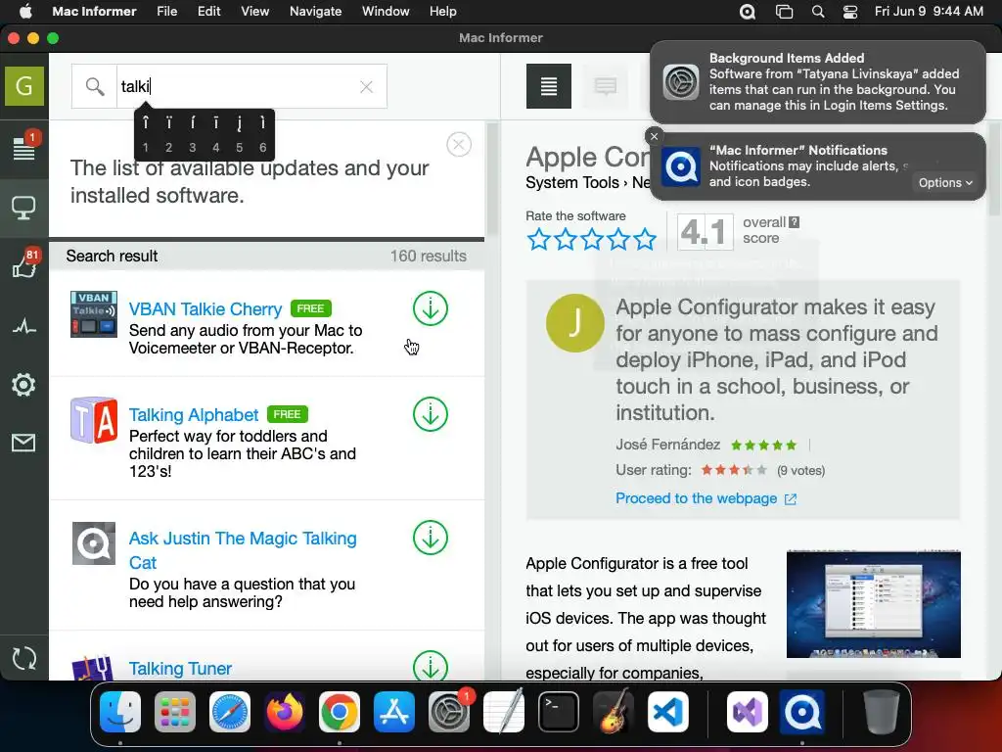This screenshot has width=1002, height=752.
Task: Open the My Mac monitor sidebar icon
Action: coord(24,208)
